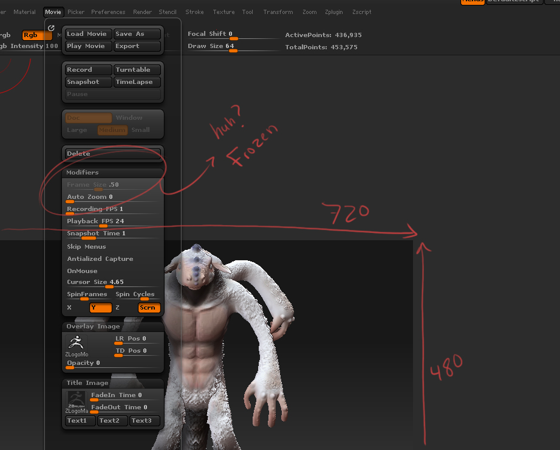560x450 pixels.
Task: Start recording with the Record button
Action: [x=88, y=70]
